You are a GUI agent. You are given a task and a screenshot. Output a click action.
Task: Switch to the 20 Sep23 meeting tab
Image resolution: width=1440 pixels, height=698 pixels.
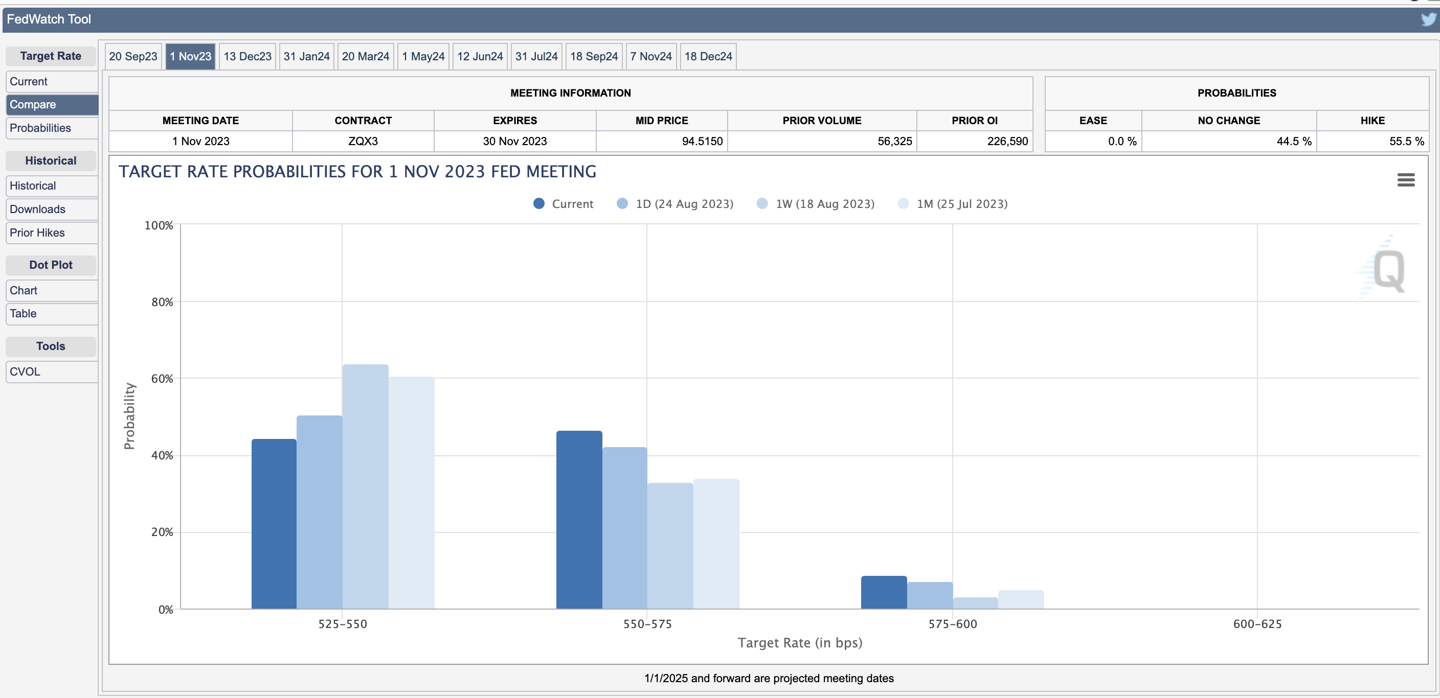[133, 56]
